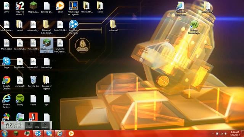Switch to Skype on the taskbar
Image resolution: width=244 pixels, height=137 pixels.
coord(49,134)
